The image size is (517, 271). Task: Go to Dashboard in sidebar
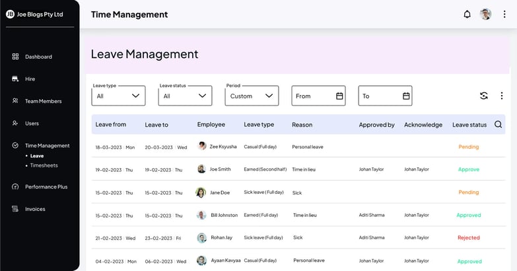(x=38, y=57)
